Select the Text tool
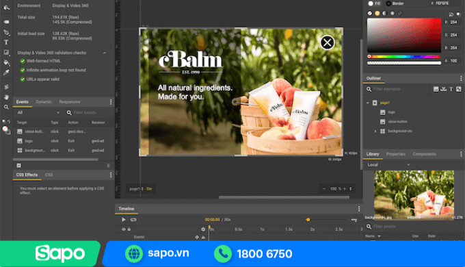The height and width of the screenshot is (267, 465). click(x=6, y=42)
